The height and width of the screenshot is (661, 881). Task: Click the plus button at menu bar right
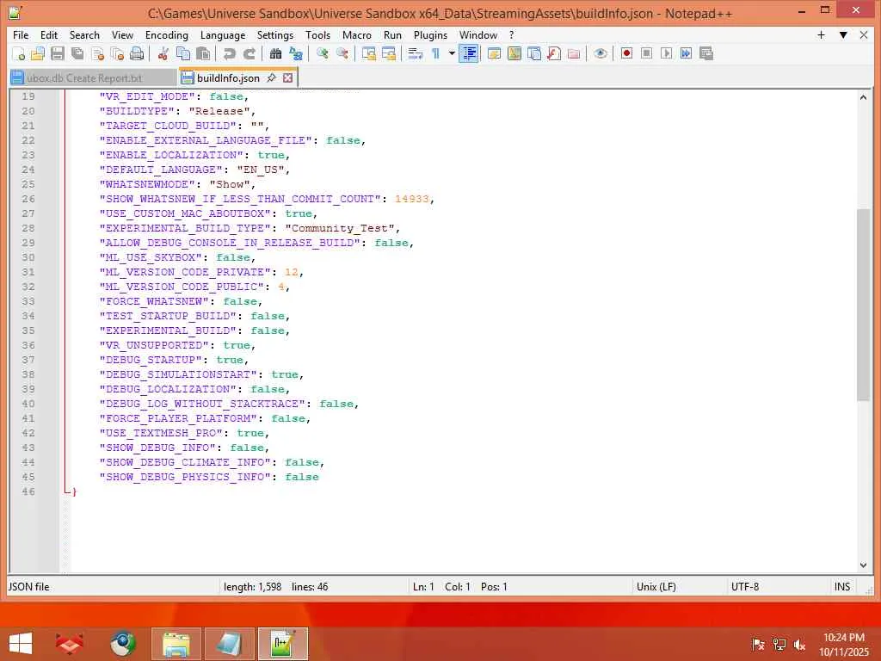click(x=821, y=34)
